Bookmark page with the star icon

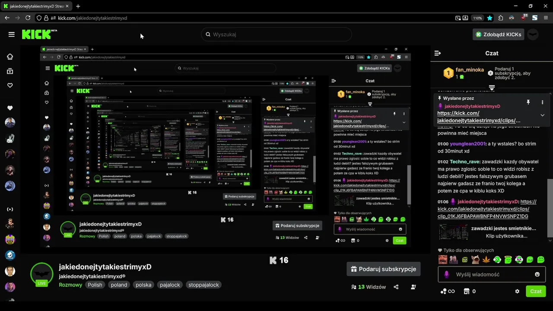(490, 18)
